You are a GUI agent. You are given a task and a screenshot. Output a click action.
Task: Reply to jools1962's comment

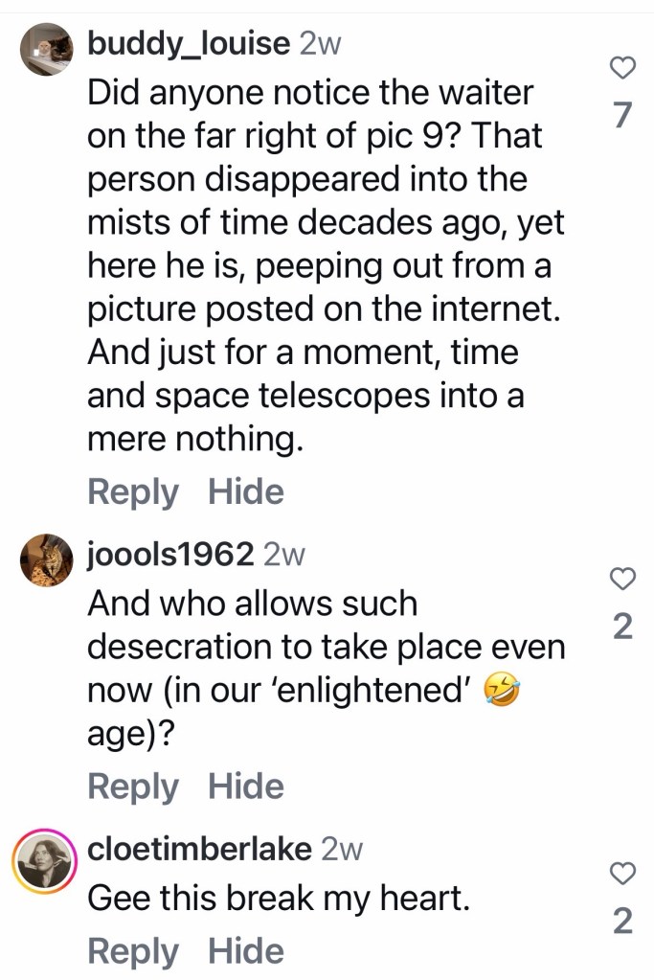pyautogui.click(x=132, y=786)
